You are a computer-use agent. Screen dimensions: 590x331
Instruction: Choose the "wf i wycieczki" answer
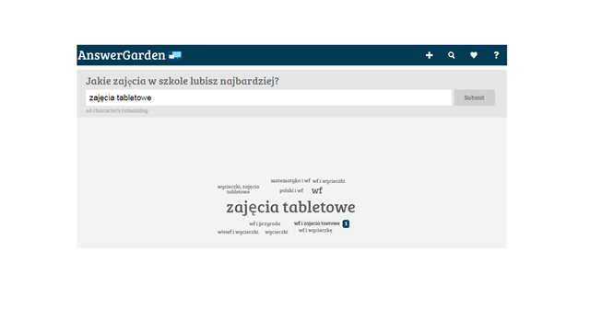[x=328, y=181]
